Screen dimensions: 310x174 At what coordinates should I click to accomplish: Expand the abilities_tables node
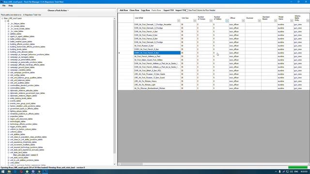[9, 34]
